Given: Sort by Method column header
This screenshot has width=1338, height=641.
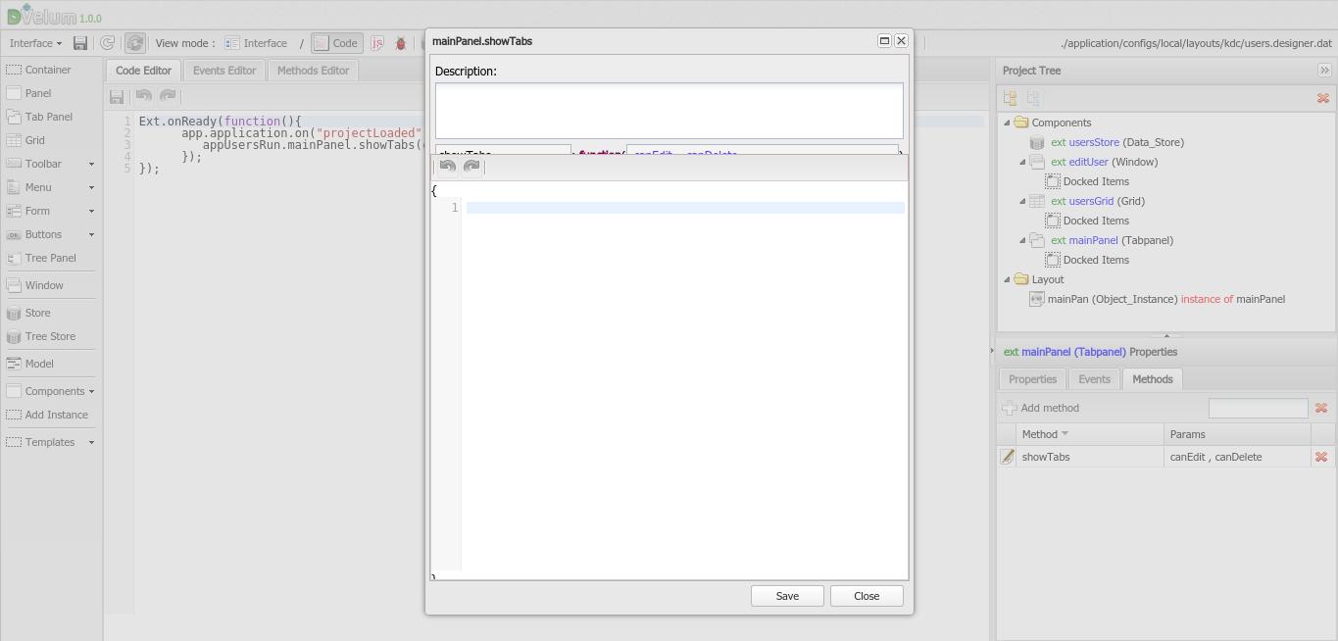Looking at the screenshot, I should 1089,434.
